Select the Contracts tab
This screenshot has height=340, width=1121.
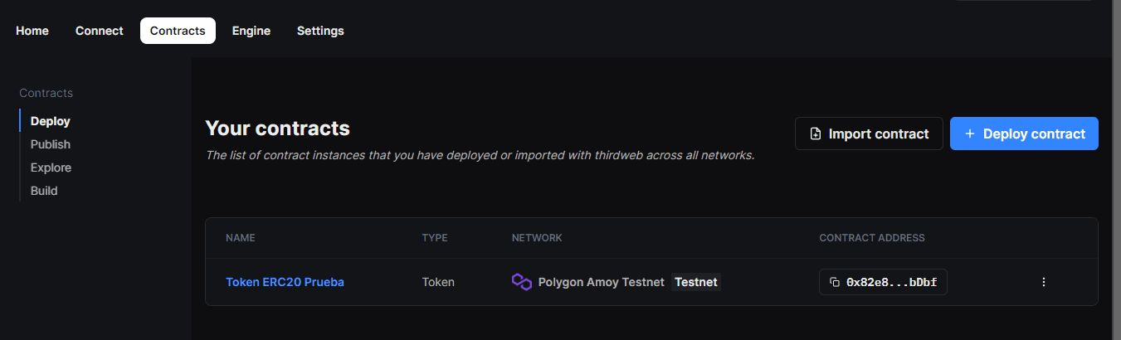(x=178, y=31)
